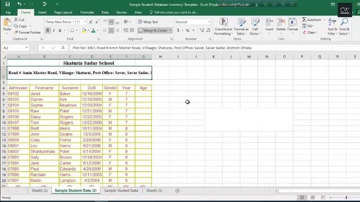Open Font dialog launcher
Screen dimensions: 360x202
98,39
